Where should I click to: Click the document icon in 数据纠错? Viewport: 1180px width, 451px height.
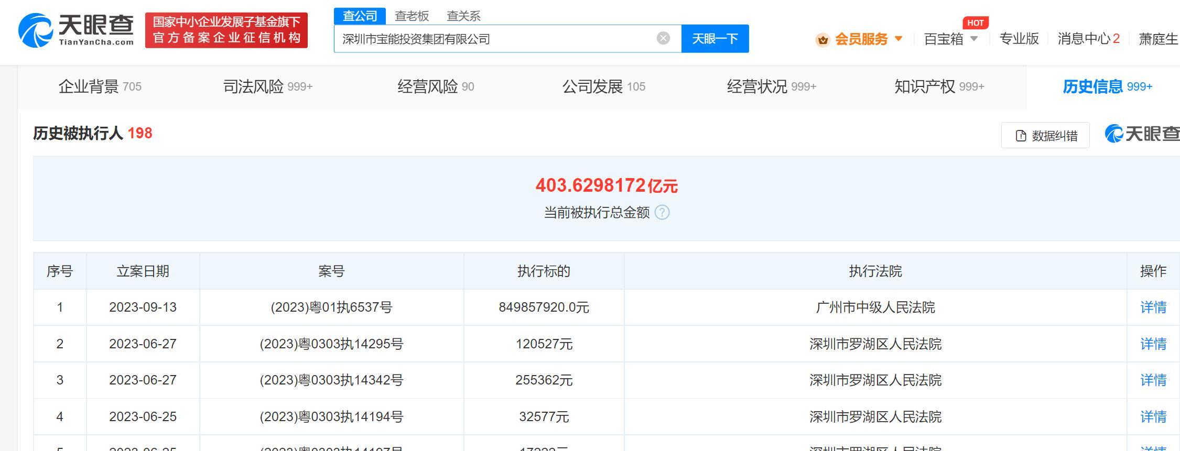point(1020,136)
